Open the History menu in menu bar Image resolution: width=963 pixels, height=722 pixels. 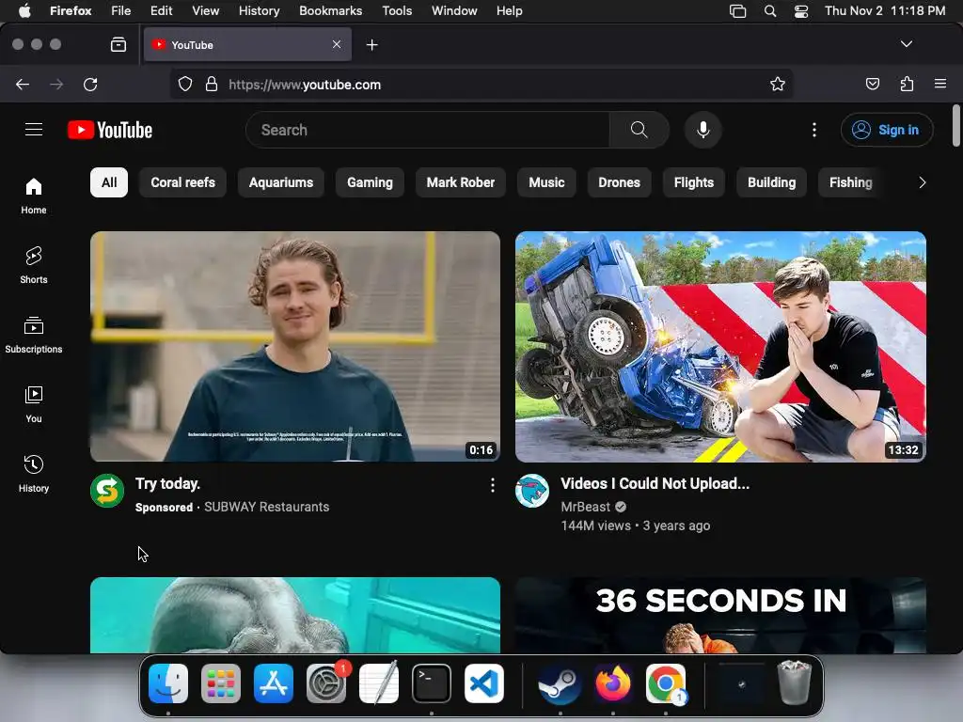tap(259, 10)
